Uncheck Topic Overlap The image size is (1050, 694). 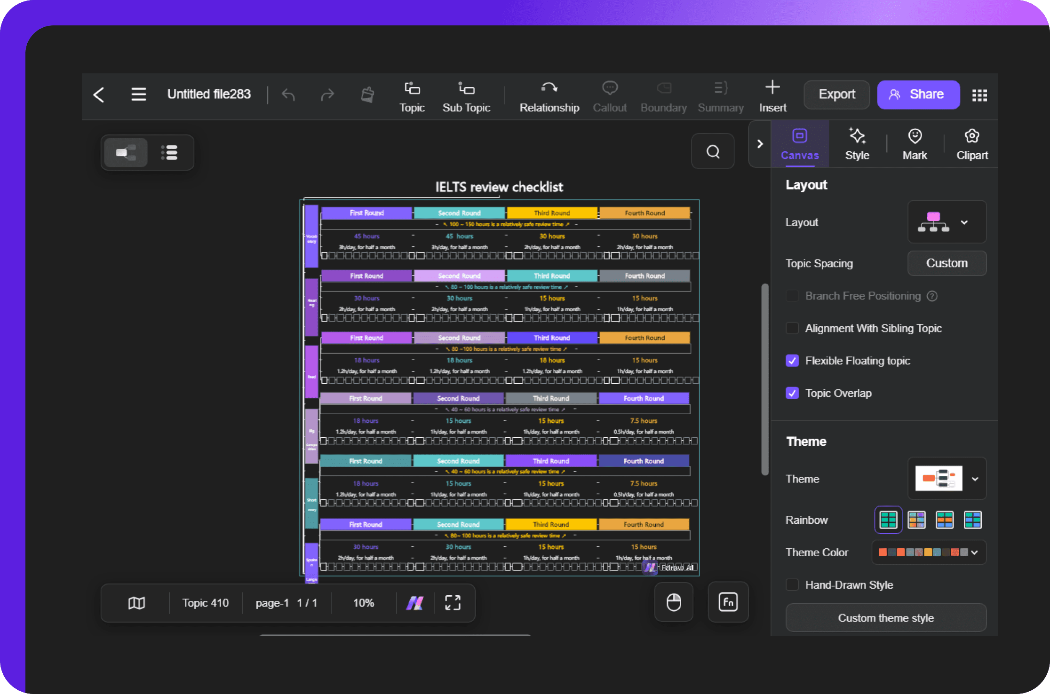[x=792, y=393]
